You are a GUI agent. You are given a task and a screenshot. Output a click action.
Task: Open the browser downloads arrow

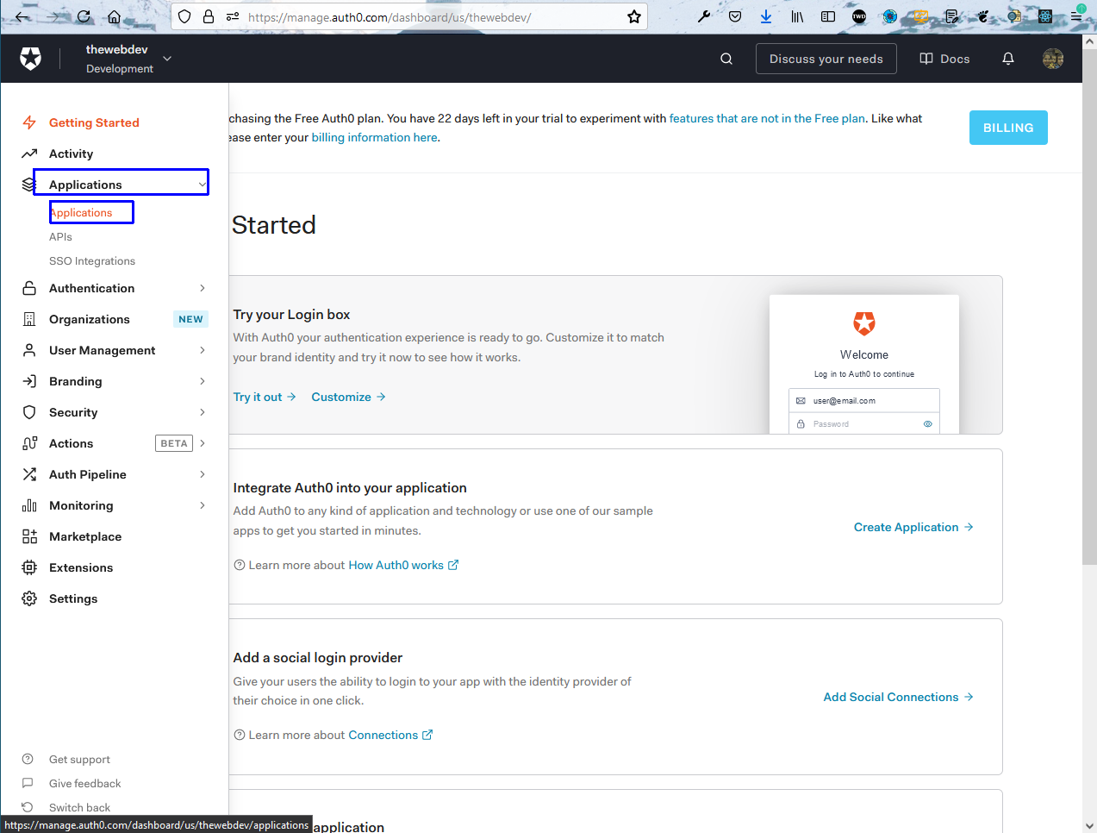(x=766, y=16)
